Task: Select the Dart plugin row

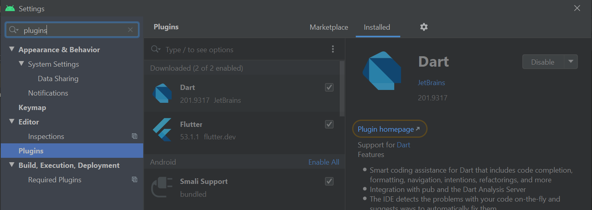Action: 242,94
